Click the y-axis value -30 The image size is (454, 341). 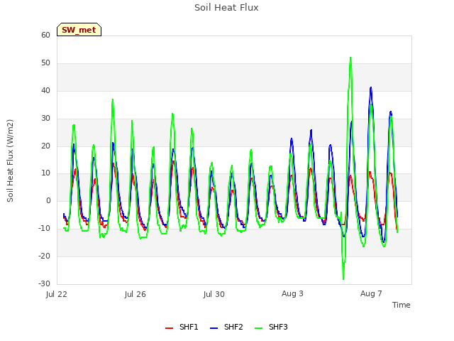pyautogui.click(x=44, y=283)
